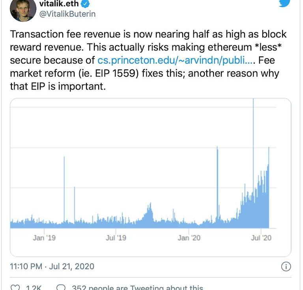Click the vitalik.eth display name
Image resolution: width=303 pixels, height=290 pixels.
pyautogui.click(x=59, y=4)
